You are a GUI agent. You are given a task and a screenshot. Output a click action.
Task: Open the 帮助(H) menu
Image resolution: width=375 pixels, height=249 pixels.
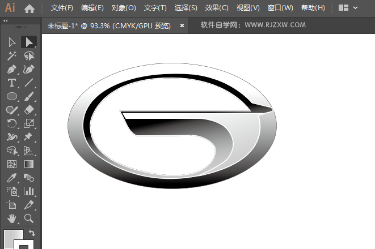(313, 8)
